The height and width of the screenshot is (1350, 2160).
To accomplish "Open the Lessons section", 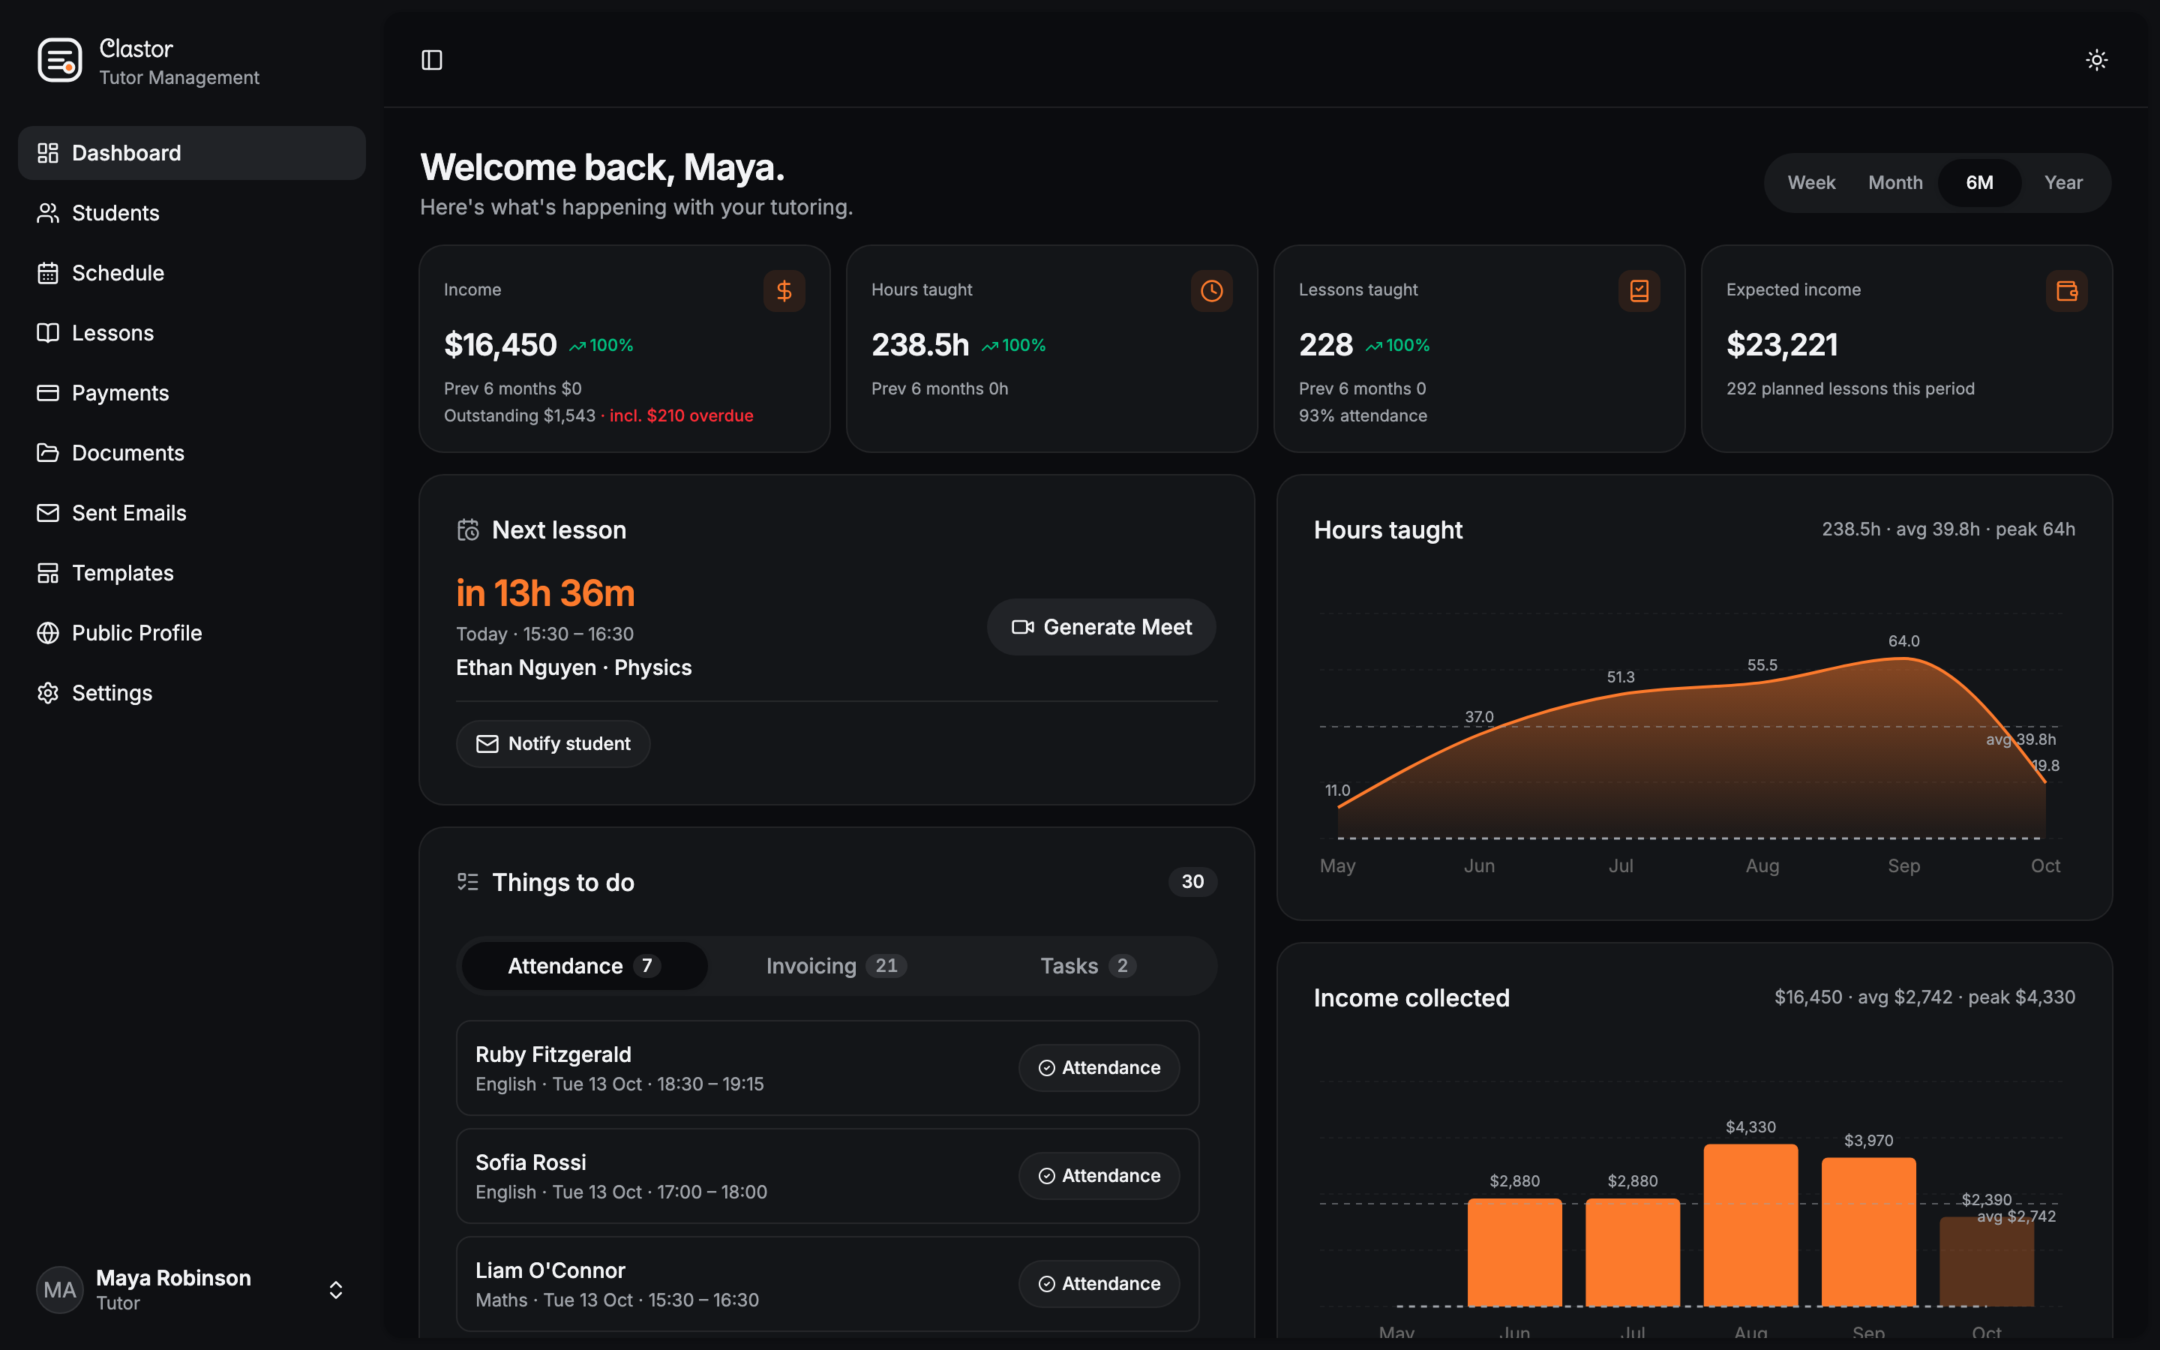I will point(192,333).
